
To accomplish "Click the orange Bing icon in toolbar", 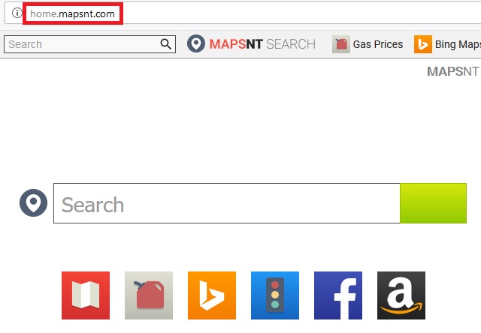I will point(423,44).
